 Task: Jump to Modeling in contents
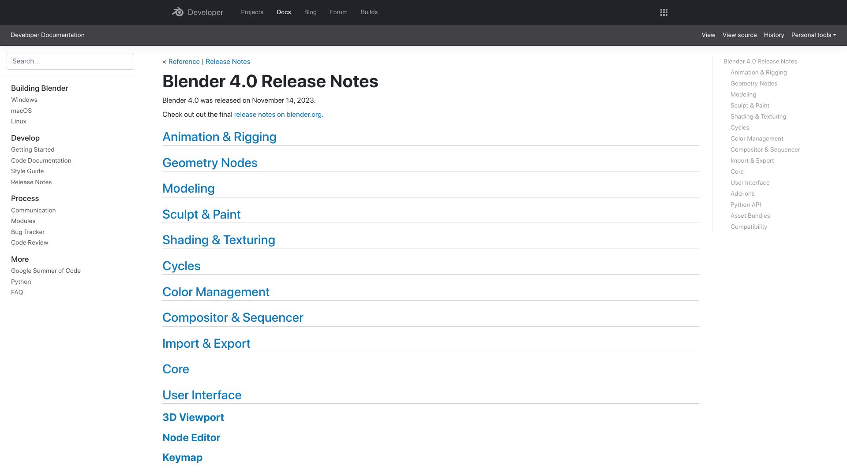pyautogui.click(x=743, y=95)
